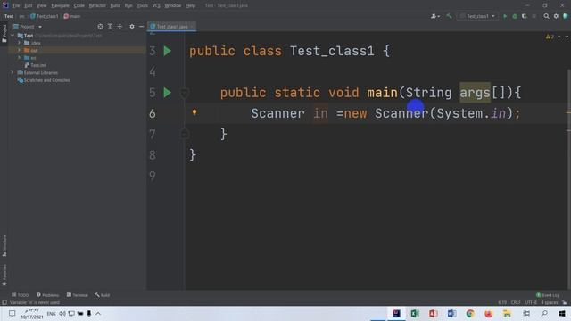This screenshot has width=571, height=321.
Task: Open the Build menu
Action: (x=115, y=6)
